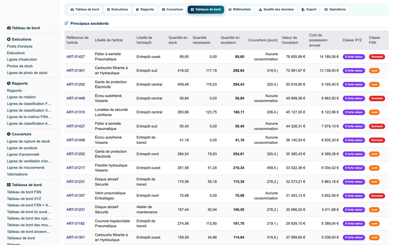Click the grid icon in Tableaux de bord tab
The width and height of the screenshot is (396, 245).
tap(192, 10)
